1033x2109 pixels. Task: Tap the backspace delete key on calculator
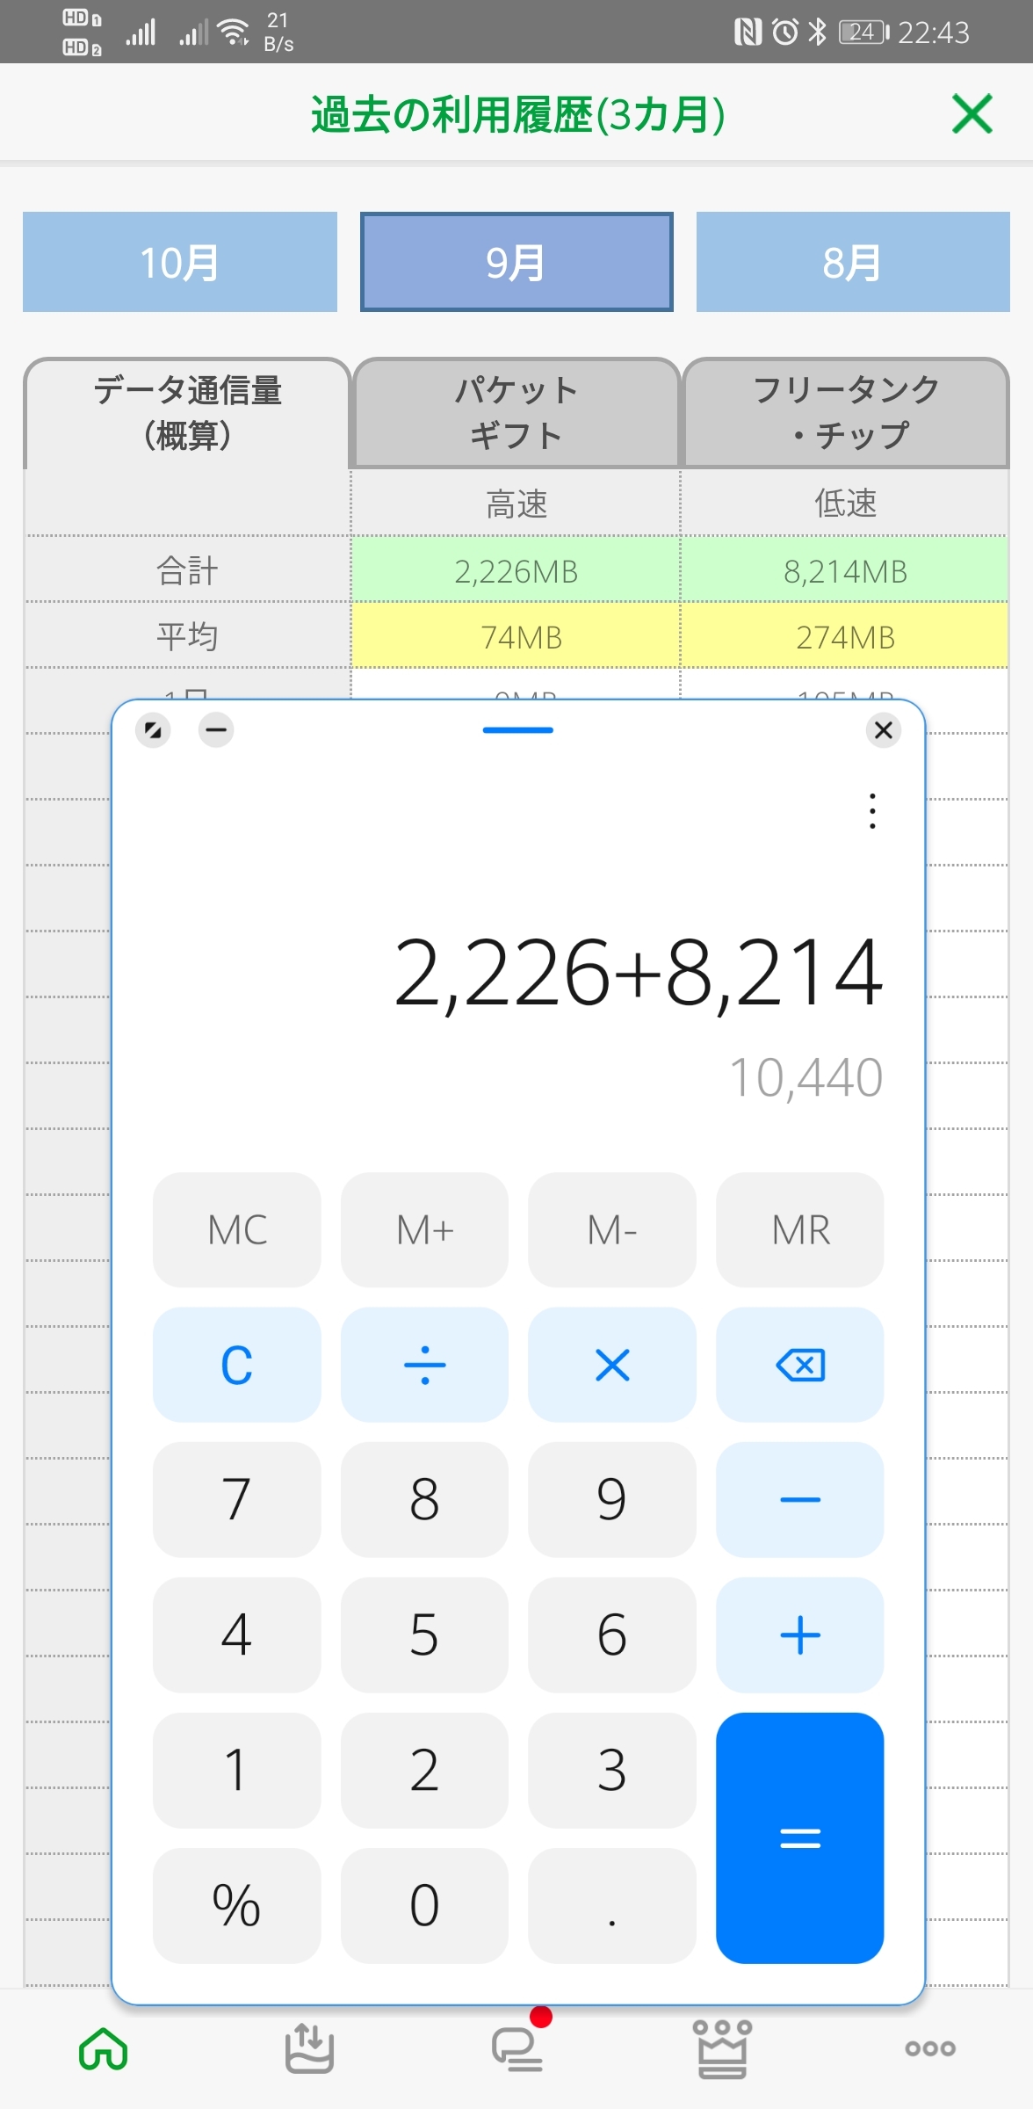[x=799, y=1365]
